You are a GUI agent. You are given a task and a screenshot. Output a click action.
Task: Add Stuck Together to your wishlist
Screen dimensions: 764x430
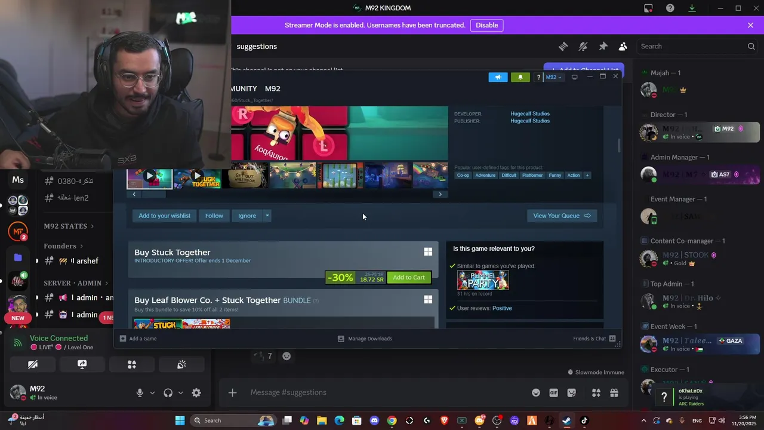point(164,216)
